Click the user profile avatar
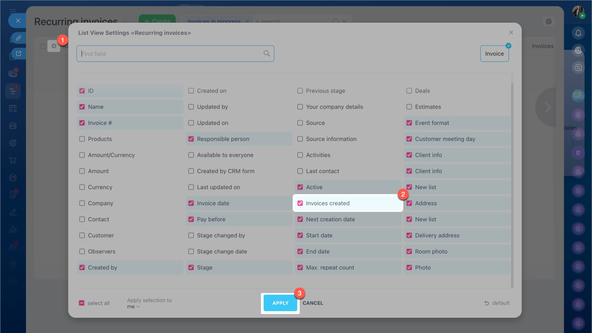 point(578,12)
